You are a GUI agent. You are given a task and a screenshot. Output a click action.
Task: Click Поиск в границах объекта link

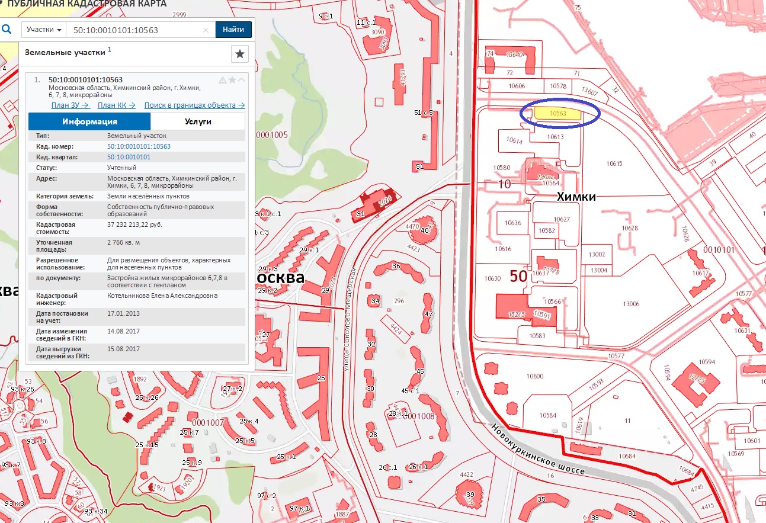tap(194, 105)
